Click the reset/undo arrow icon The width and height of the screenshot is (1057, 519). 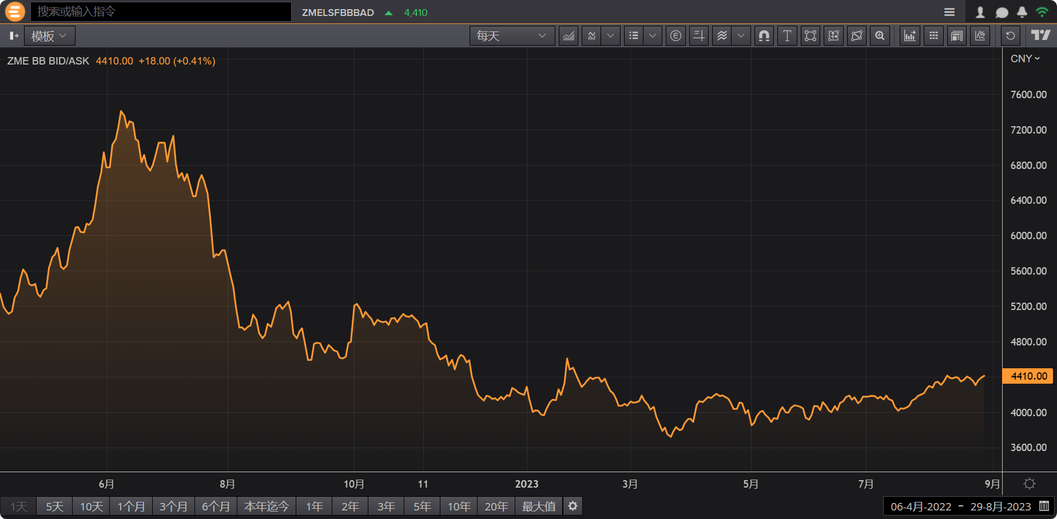pos(1011,36)
